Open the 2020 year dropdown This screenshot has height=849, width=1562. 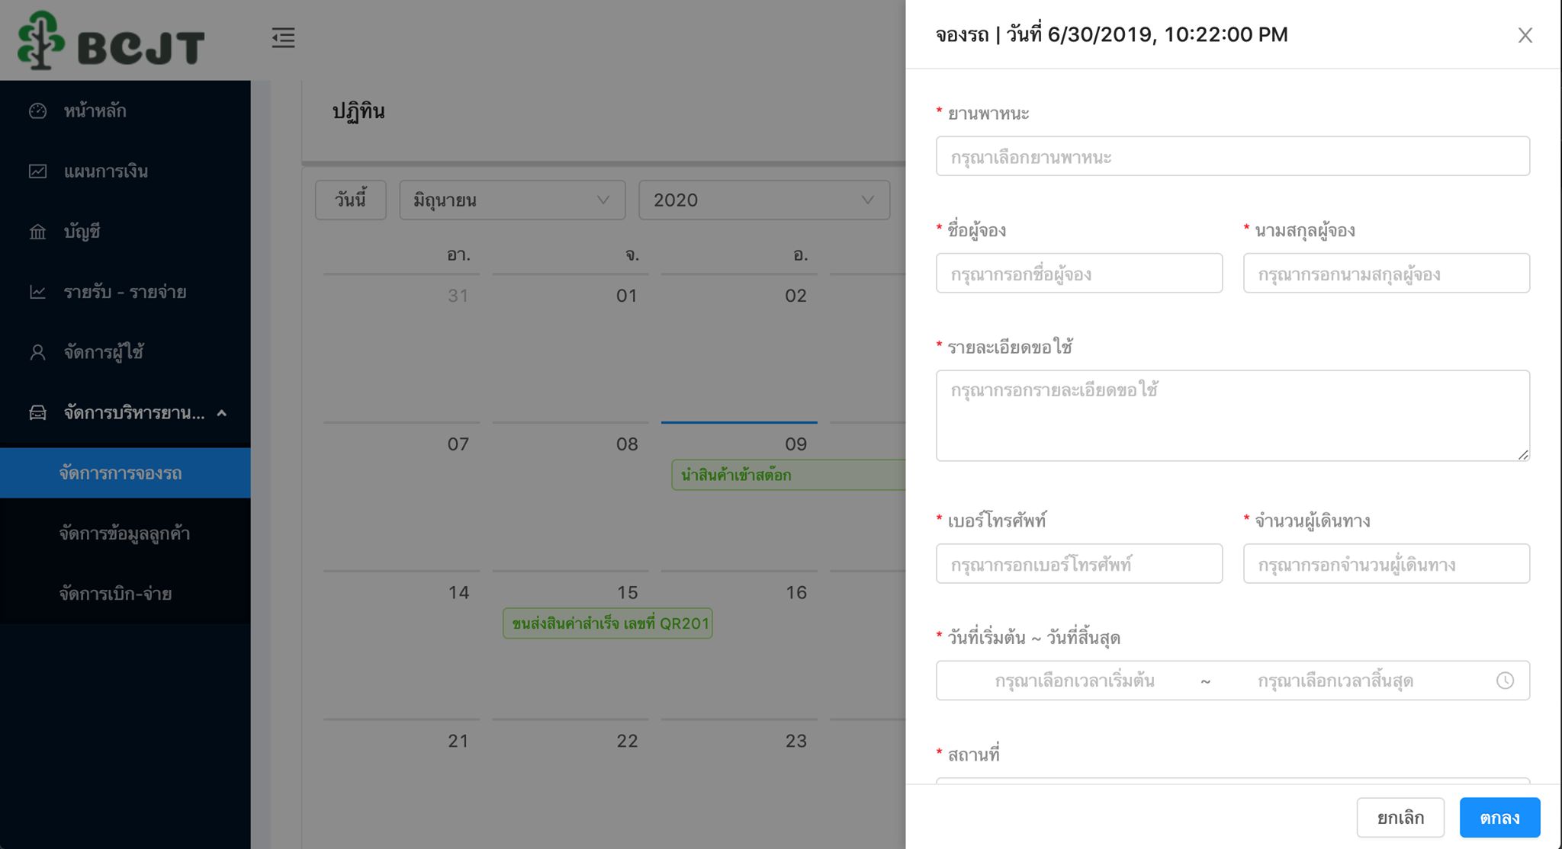(764, 200)
